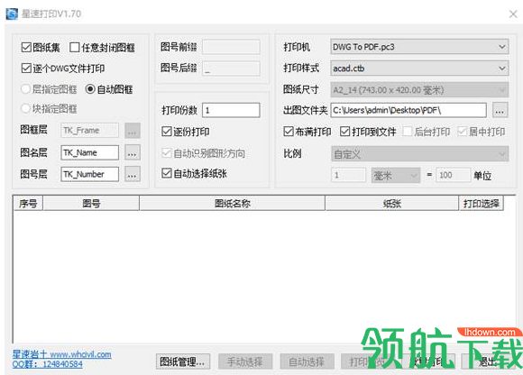
Task: Click the scale value field showing 1
Action: (349, 175)
